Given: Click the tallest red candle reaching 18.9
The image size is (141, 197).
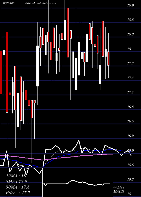Looking at the screenshot, I should tap(68, 33).
